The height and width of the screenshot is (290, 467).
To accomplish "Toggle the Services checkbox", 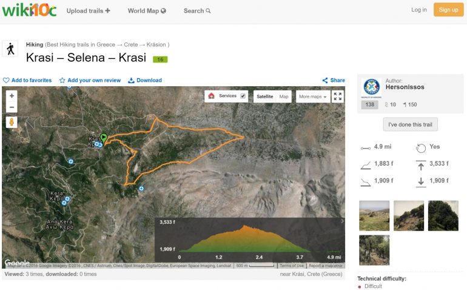I will (243, 96).
